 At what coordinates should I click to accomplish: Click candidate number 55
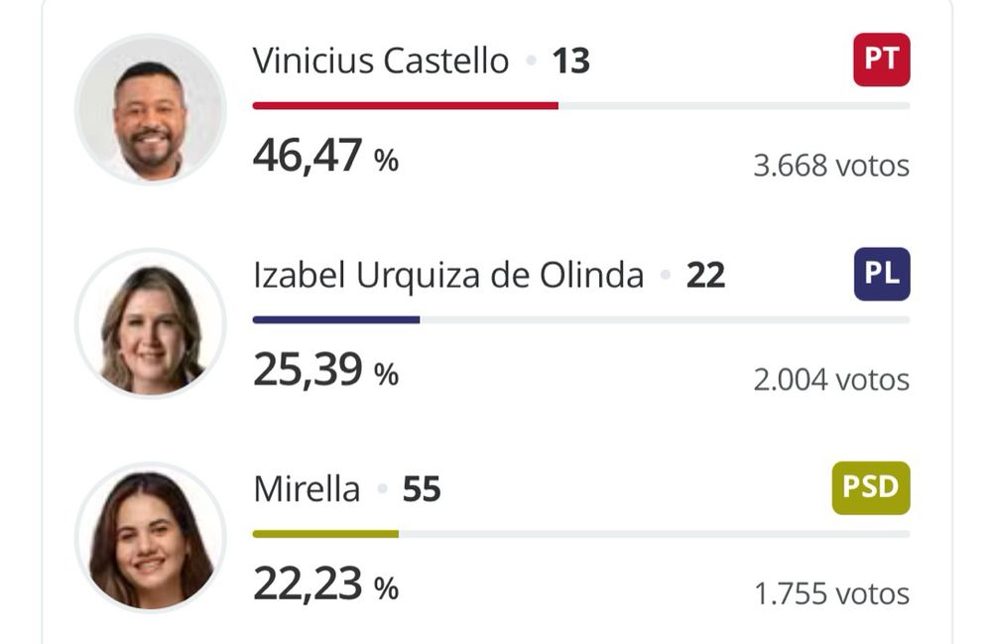(x=422, y=489)
